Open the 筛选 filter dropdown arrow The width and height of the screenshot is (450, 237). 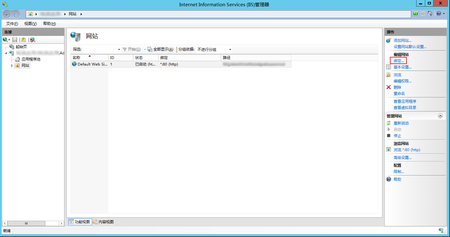point(119,50)
